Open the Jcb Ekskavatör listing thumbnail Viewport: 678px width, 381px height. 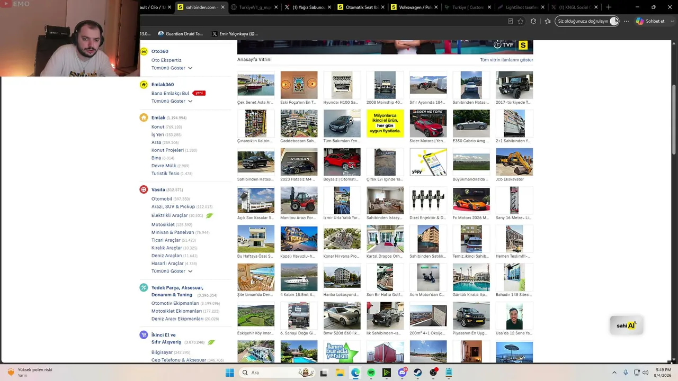point(514,161)
